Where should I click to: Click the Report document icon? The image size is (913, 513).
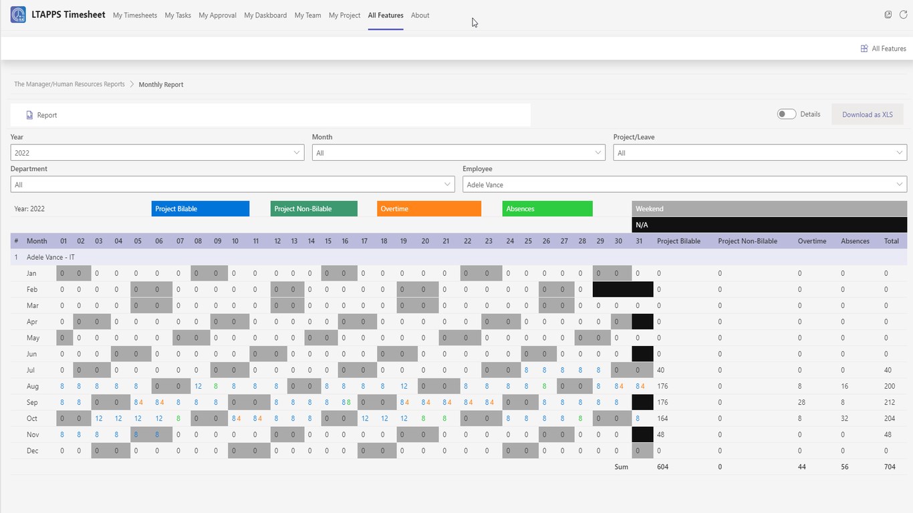pyautogui.click(x=29, y=115)
